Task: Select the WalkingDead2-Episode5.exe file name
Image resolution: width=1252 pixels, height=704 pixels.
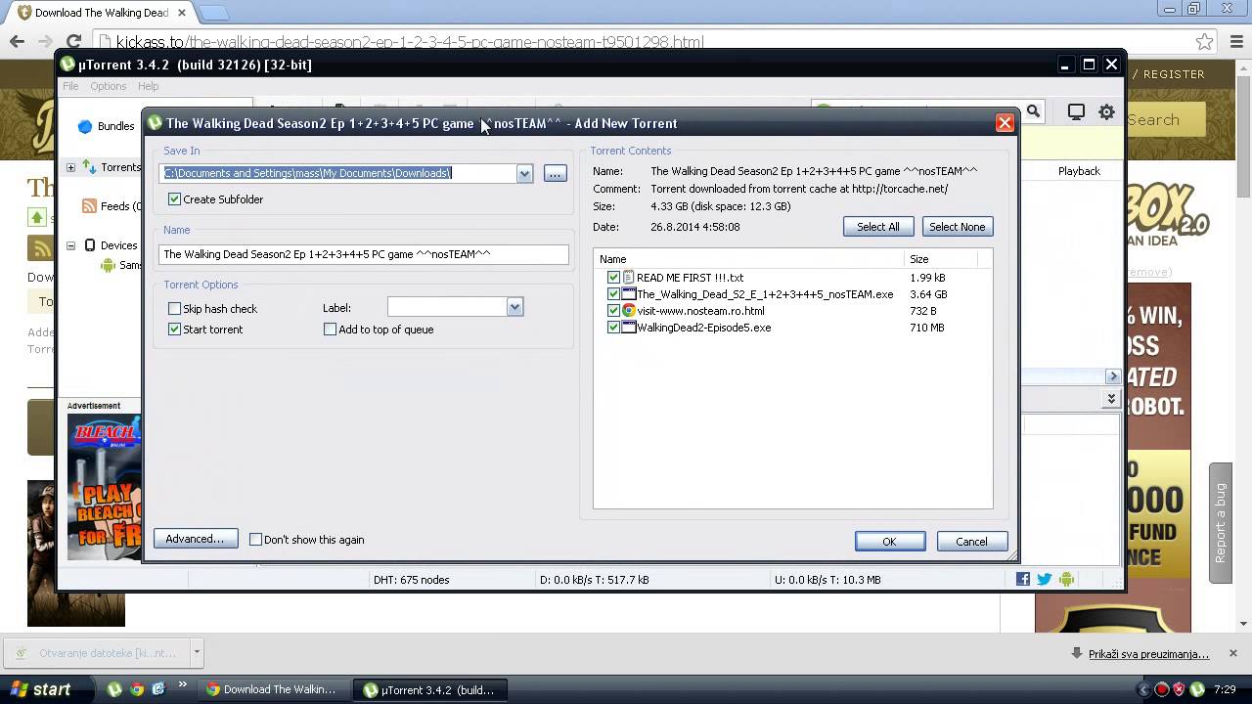Action: [703, 328]
